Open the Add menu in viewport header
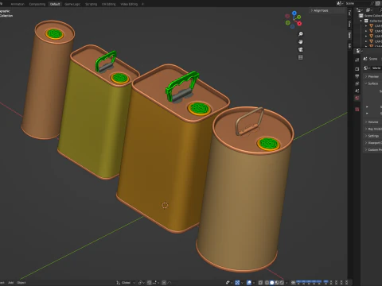382x286 pixels. coord(10,283)
